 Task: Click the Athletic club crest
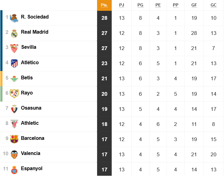14,124
